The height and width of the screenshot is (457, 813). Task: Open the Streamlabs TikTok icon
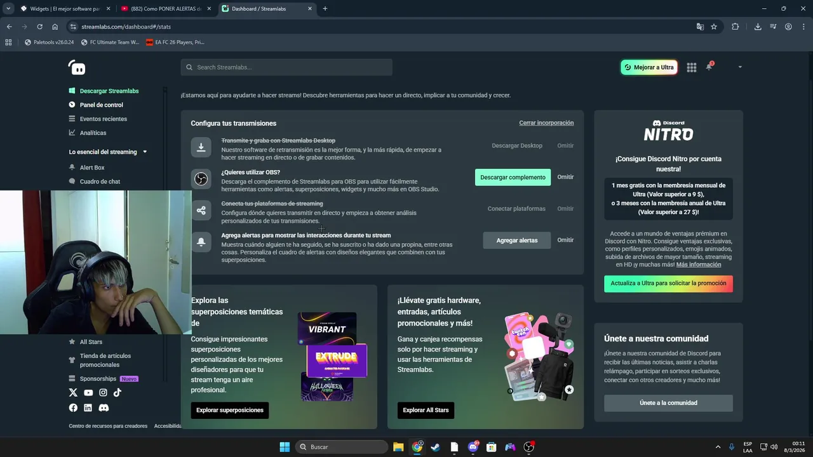point(118,393)
